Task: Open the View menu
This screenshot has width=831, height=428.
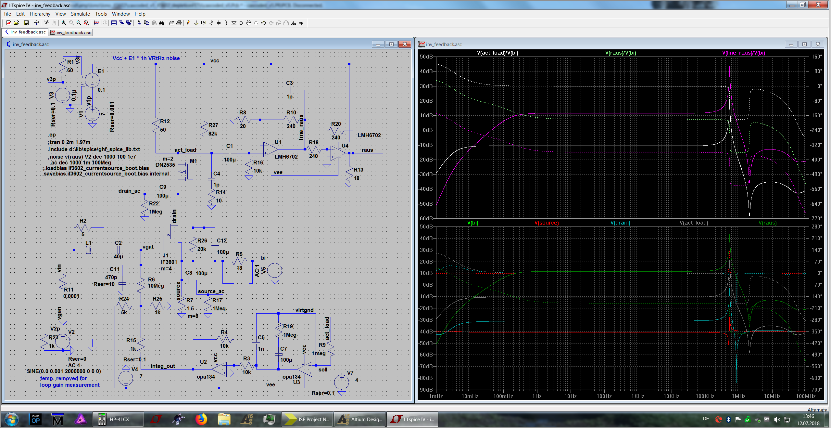Action: (60, 14)
